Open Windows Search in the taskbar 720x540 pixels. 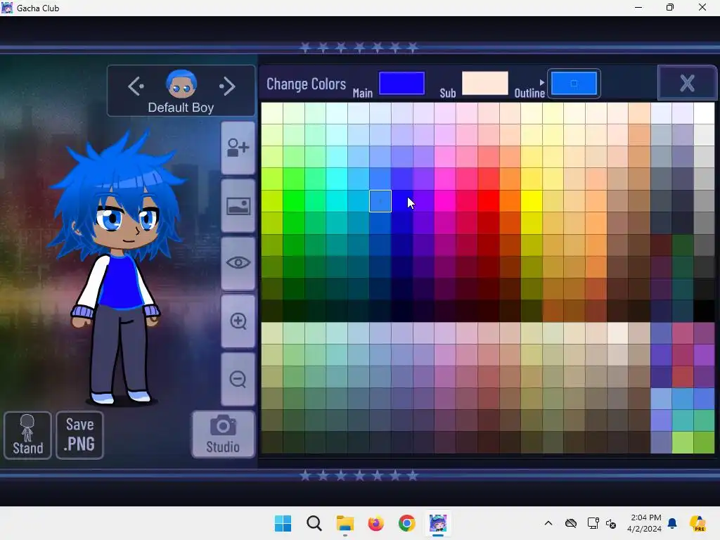pos(314,523)
